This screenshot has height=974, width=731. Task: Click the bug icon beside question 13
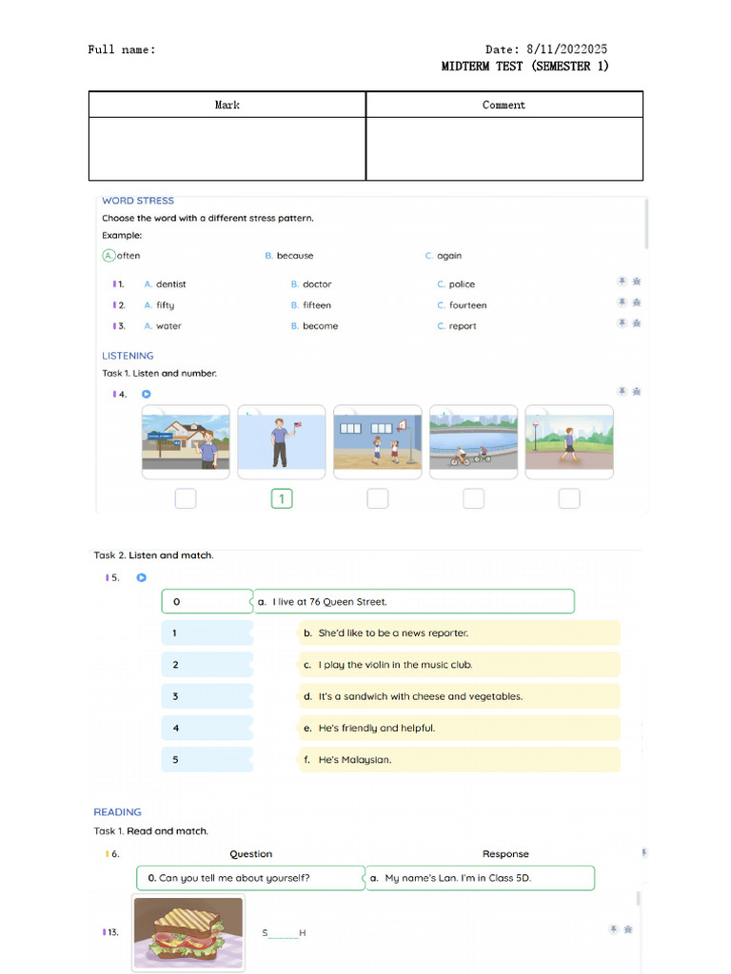(628, 929)
